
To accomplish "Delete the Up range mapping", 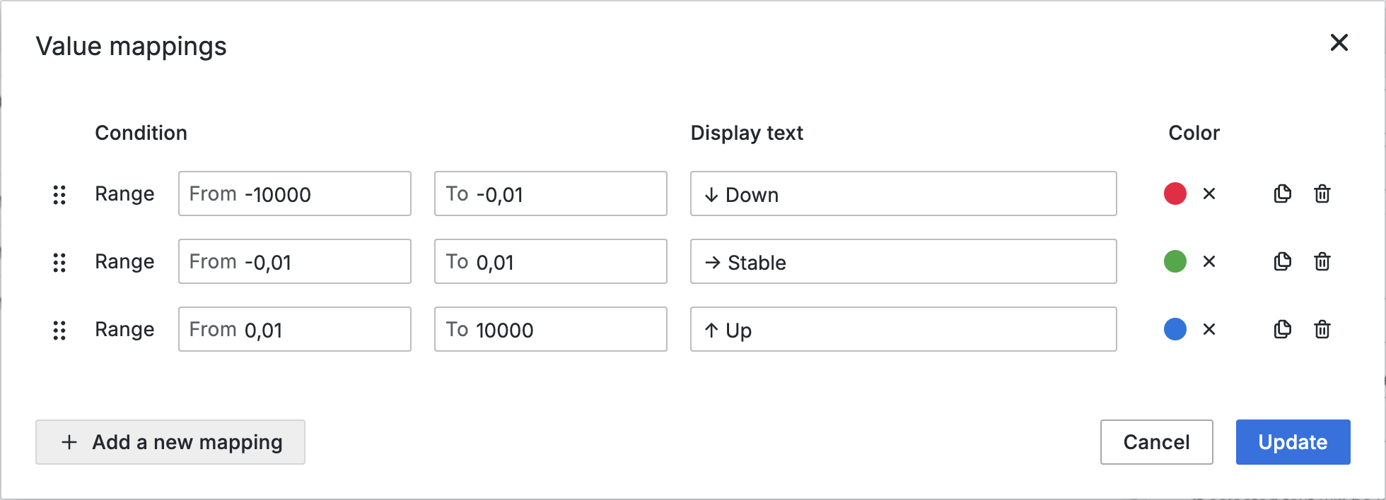I will tap(1322, 329).
